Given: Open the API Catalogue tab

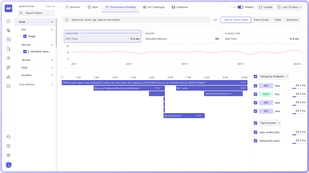Looking at the screenshot, I should point(154,7).
